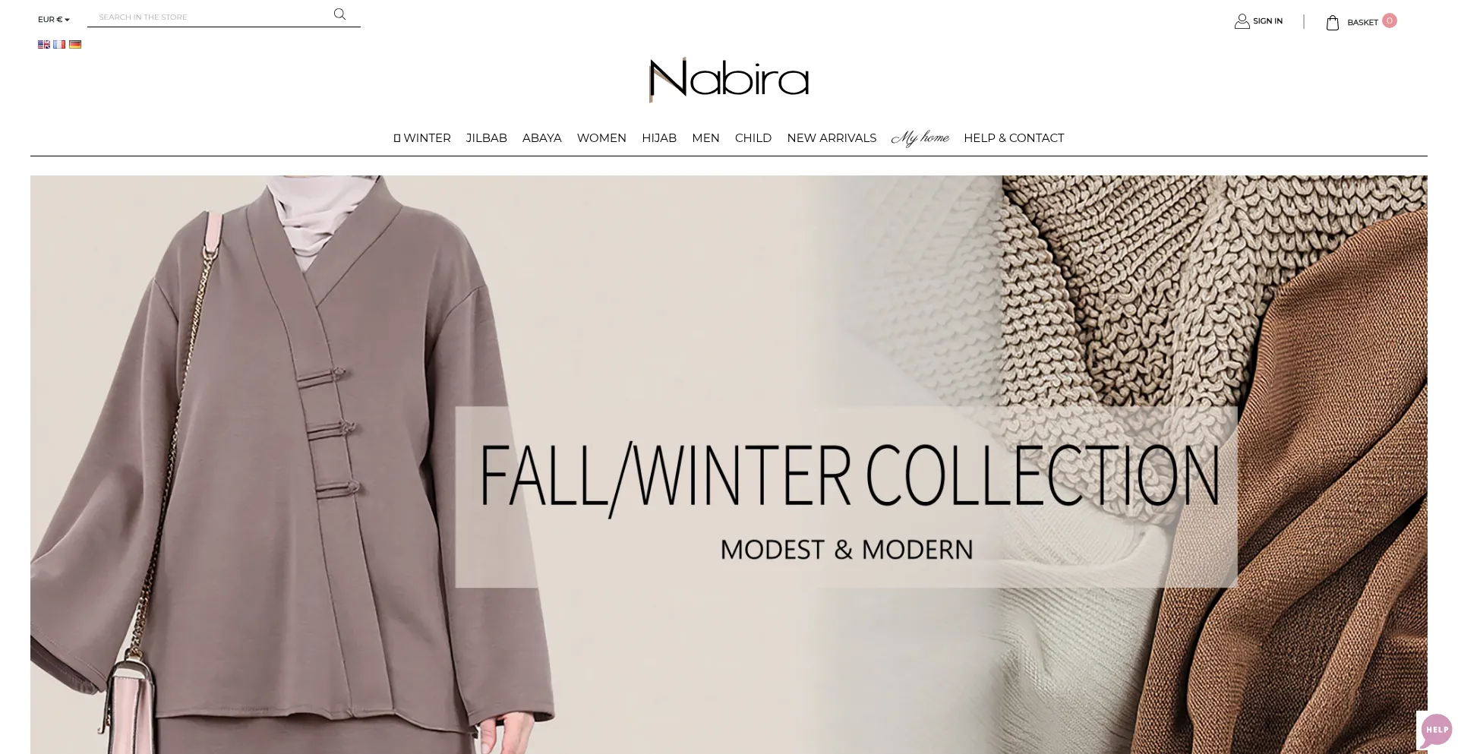Viewport: 1458px width, 754px height.
Task: Open the Jilbab menu category
Action: pyautogui.click(x=486, y=138)
